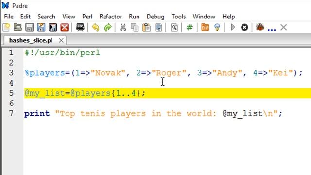Screen dimensions: 311x175
Task: Click the grey X toolbar icon
Action: tap(284, 27)
